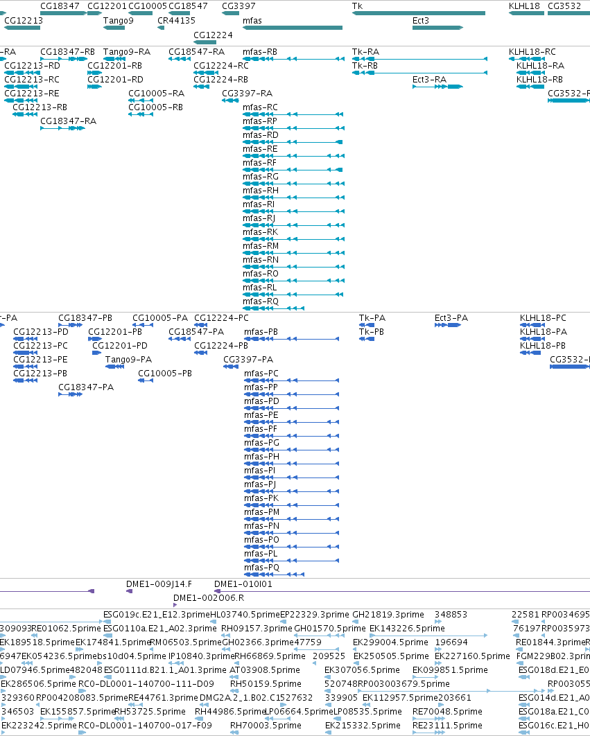Viewport: 590px width, 736px height.
Task: Select EST EK143226.5prime
Action: coord(407,629)
